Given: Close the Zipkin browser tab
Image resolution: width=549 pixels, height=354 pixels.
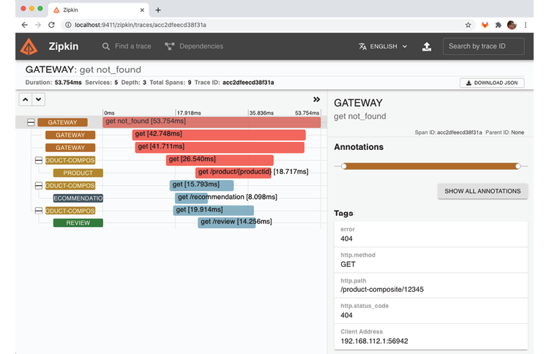Looking at the screenshot, I should pyautogui.click(x=142, y=10).
